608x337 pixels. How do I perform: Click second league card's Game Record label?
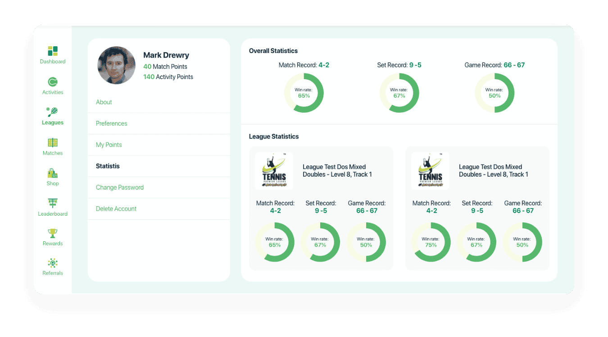click(x=523, y=203)
